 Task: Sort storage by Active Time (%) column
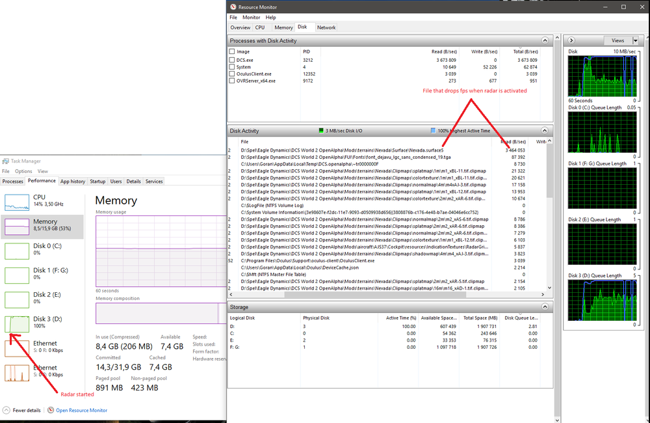point(401,318)
